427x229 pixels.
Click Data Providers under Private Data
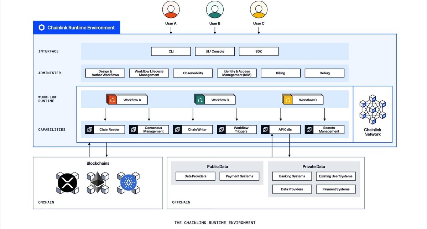click(x=292, y=189)
